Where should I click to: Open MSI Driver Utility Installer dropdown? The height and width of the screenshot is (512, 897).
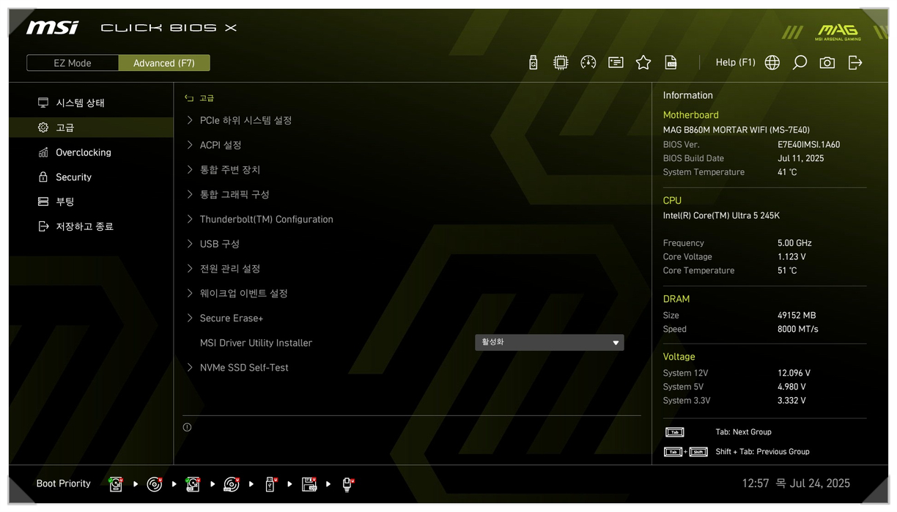(549, 343)
